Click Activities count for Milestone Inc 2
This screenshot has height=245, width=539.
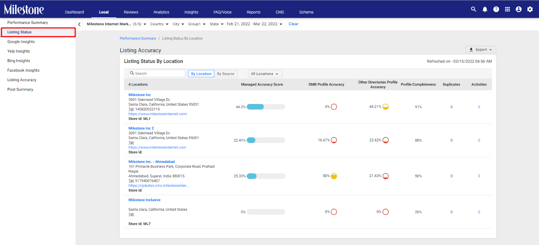(x=479, y=140)
